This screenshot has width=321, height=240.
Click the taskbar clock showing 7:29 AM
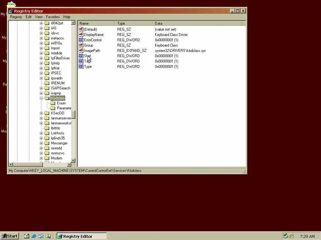[307, 236]
